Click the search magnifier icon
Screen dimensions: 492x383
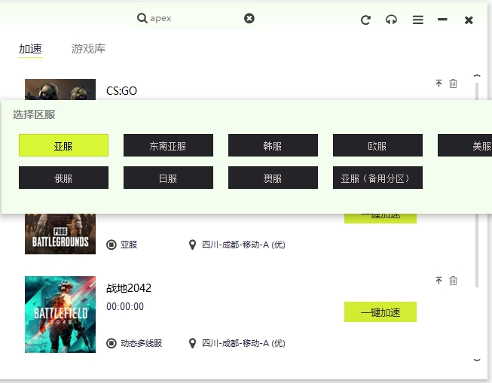[x=142, y=18]
